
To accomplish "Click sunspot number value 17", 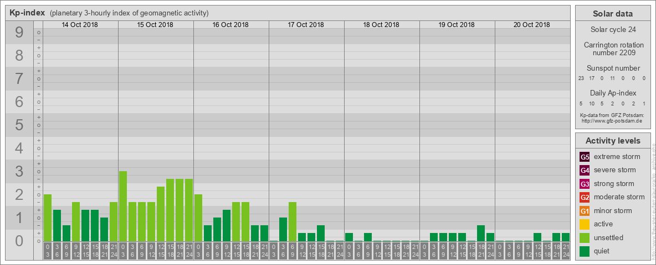I will (x=592, y=78).
